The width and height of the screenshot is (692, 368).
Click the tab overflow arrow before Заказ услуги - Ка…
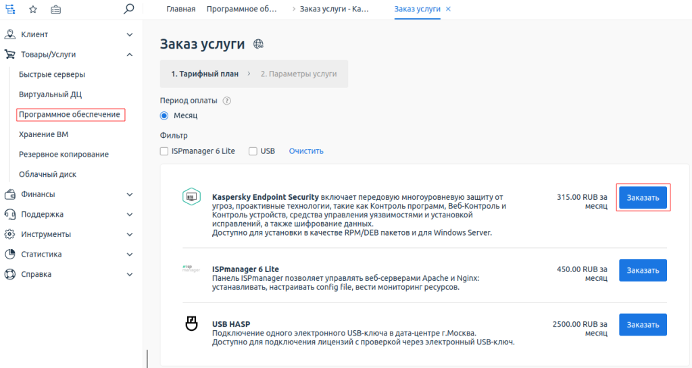[x=294, y=9]
